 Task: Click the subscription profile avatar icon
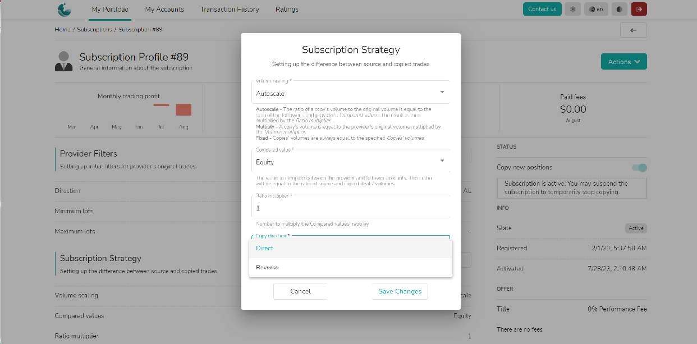tap(64, 61)
